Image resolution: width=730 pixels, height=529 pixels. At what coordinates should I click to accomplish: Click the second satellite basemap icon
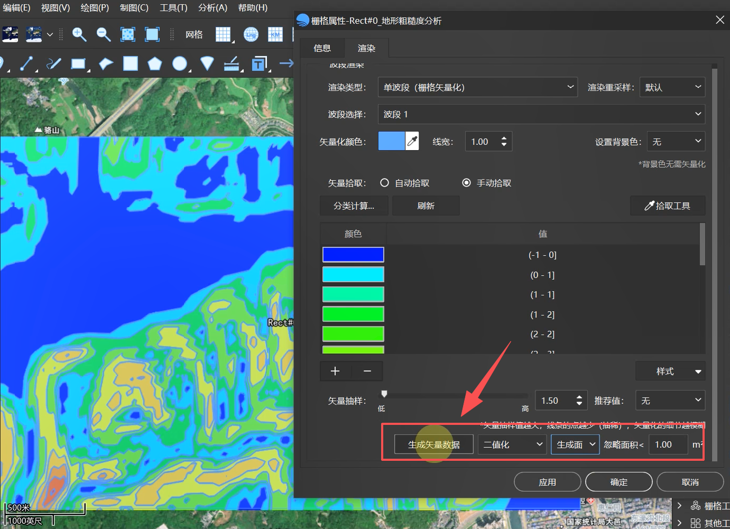[x=34, y=34]
